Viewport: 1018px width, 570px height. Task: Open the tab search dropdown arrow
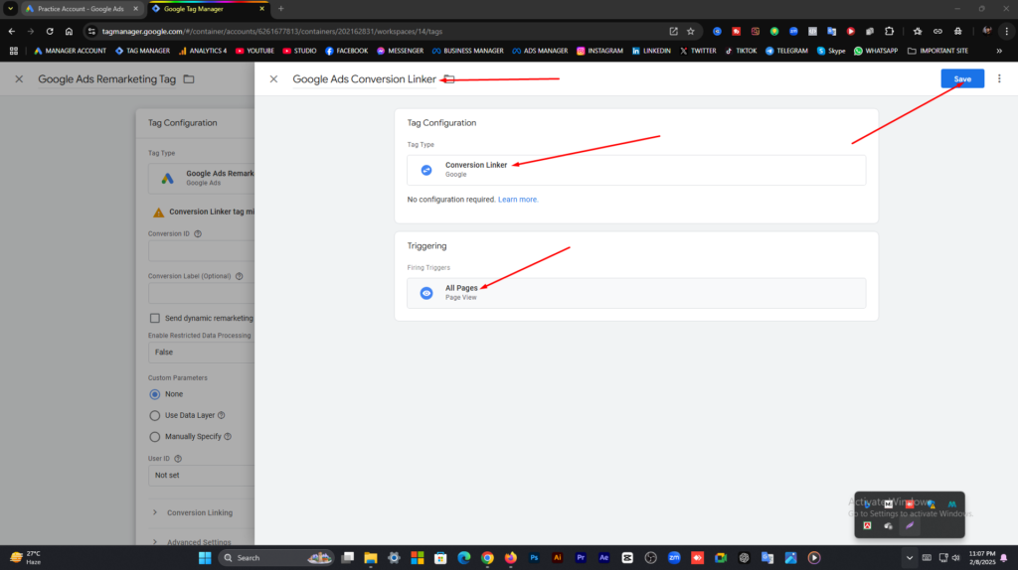(x=10, y=9)
